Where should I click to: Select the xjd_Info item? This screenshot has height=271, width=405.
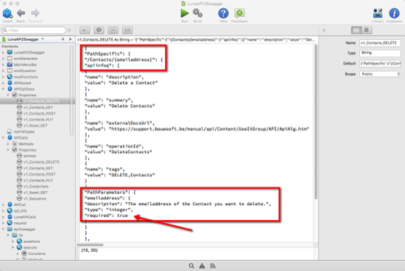pyautogui.click(x=21, y=211)
